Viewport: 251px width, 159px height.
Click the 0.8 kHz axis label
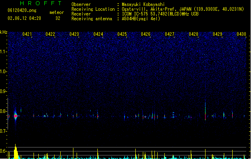click(3, 111)
